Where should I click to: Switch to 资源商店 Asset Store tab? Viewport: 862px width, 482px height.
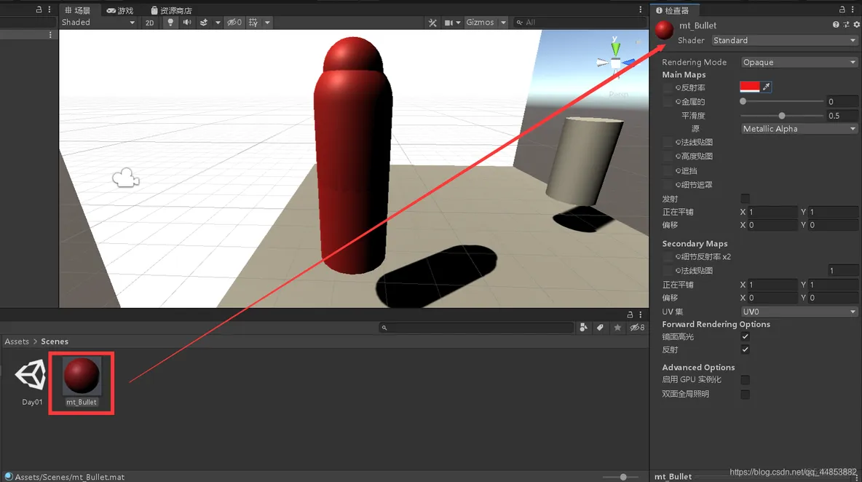click(x=171, y=10)
